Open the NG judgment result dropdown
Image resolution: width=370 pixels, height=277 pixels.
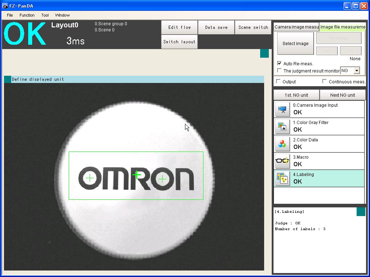(x=357, y=70)
